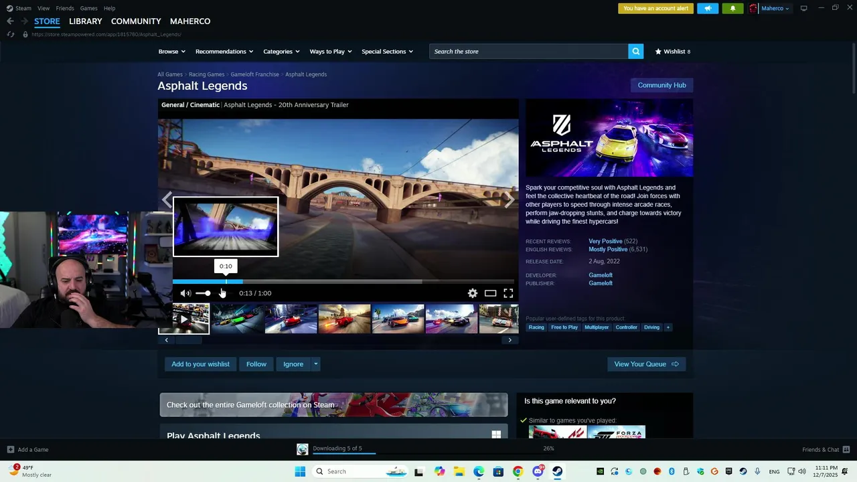This screenshot has height=482, width=857.
Task: Open the Friends menu
Action: pos(65,8)
